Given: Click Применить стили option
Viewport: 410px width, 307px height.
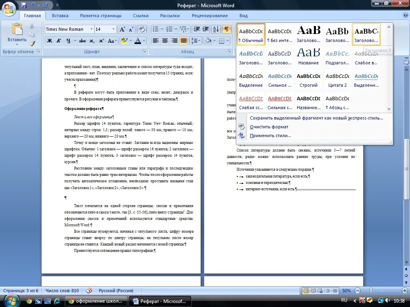Looking at the screenshot, I should click(270, 136).
